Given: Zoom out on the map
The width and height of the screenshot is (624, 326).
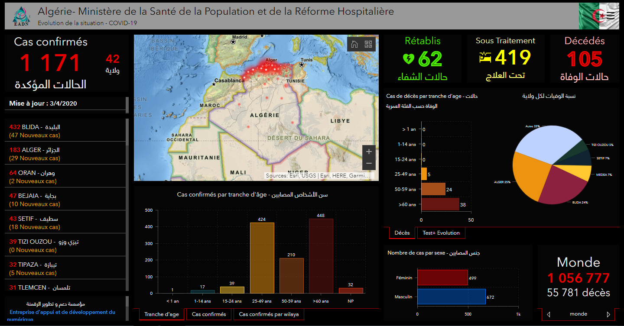Looking at the screenshot, I should point(369,163).
